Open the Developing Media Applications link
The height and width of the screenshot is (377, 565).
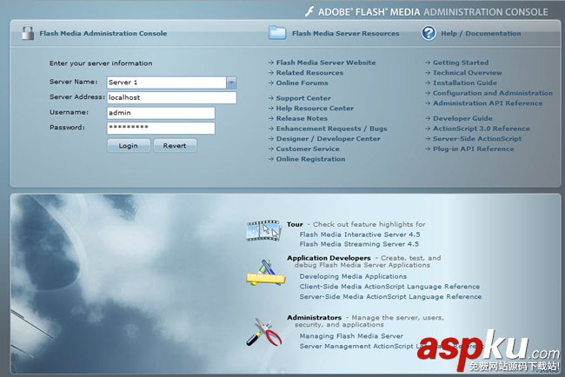pyautogui.click(x=353, y=276)
